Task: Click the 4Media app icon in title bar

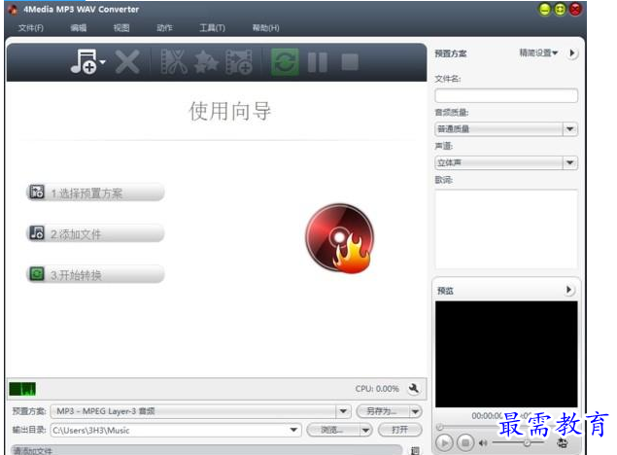Action: [13, 10]
